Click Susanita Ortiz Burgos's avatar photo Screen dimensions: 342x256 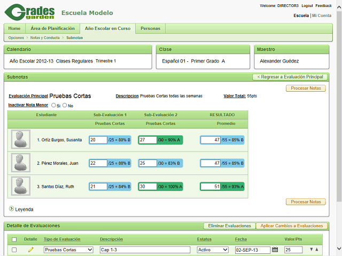click(x=21, y=140)
